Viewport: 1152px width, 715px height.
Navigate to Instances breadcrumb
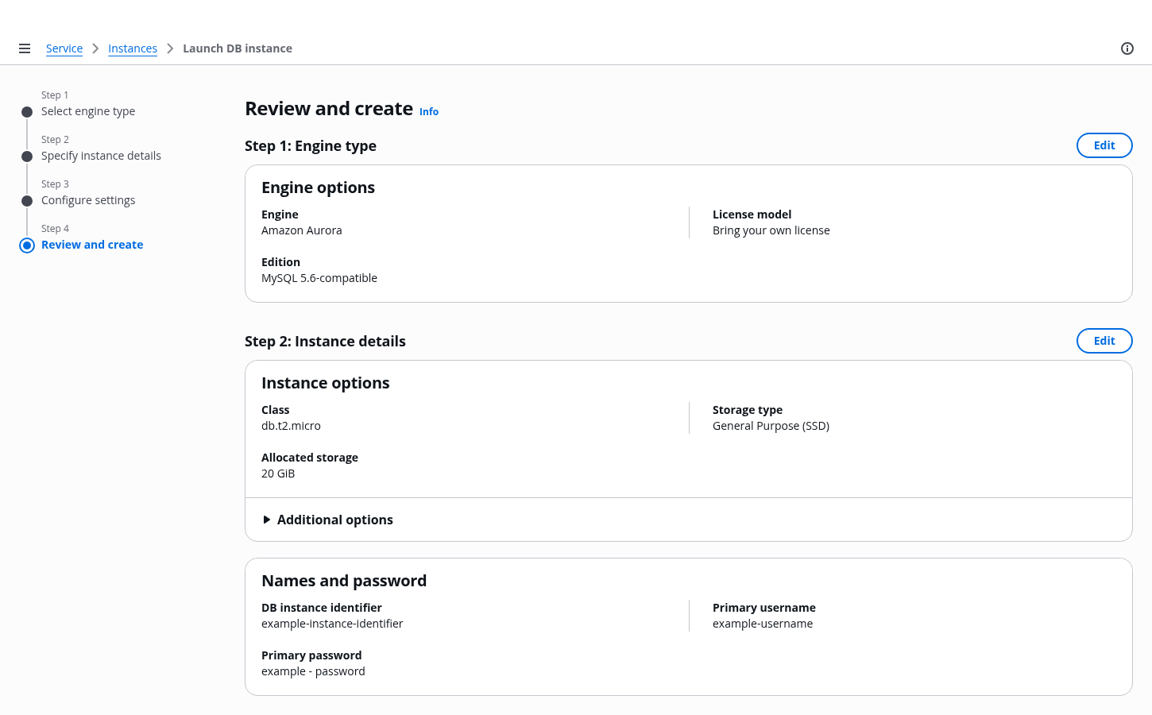click(x=133, y=48)
